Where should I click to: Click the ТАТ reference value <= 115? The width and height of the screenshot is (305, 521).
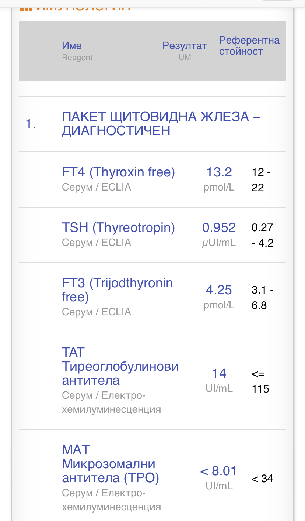point(260,381)
